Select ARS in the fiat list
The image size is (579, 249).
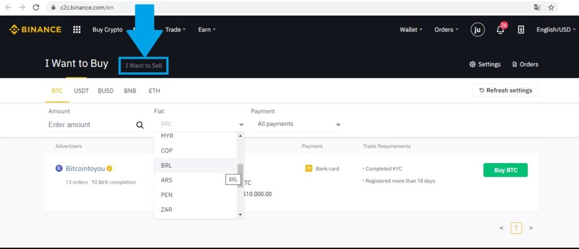click(x=195, y=180)
